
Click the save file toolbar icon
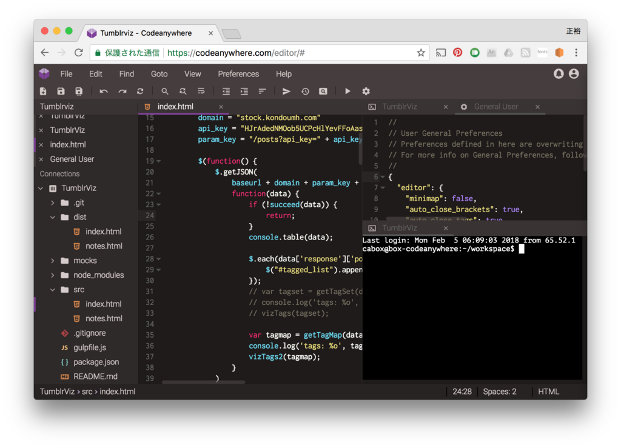[x=61, y=92]
